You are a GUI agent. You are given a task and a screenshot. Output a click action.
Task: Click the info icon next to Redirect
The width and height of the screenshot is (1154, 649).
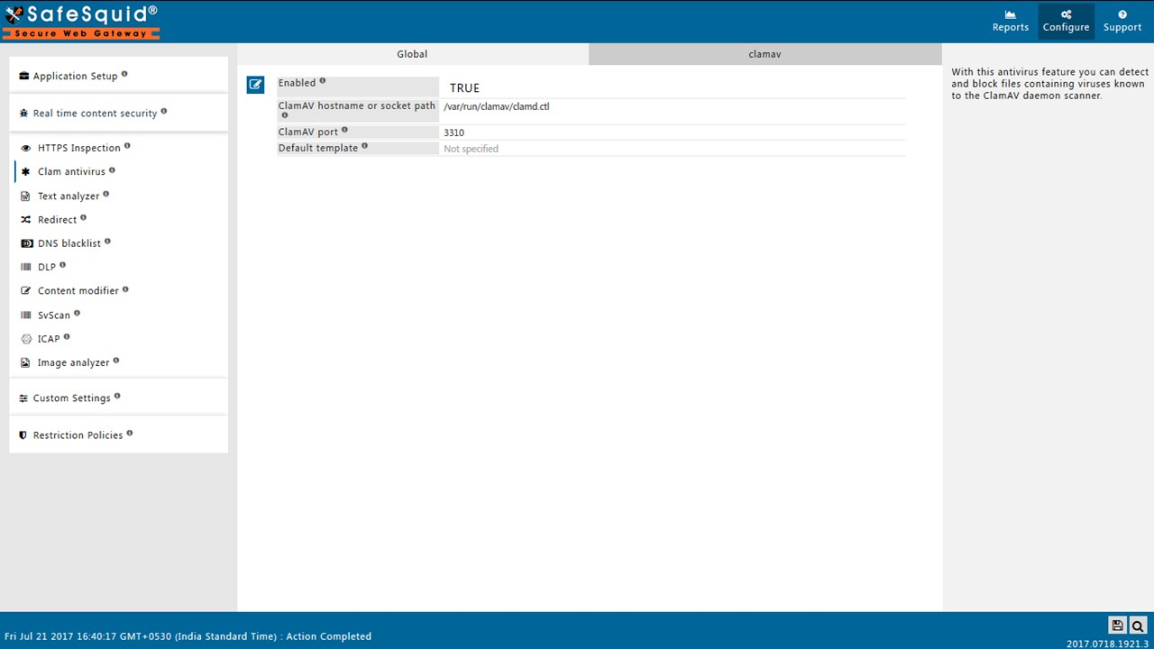tap(83, 217)
